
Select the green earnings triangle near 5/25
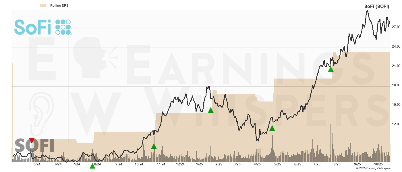point(272,128)
